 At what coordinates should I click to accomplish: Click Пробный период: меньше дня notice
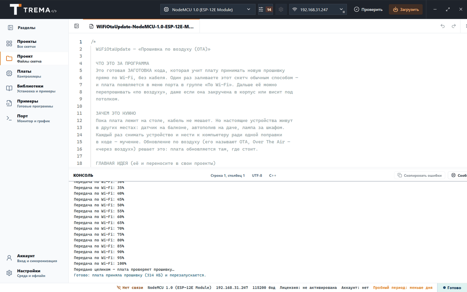402,288
